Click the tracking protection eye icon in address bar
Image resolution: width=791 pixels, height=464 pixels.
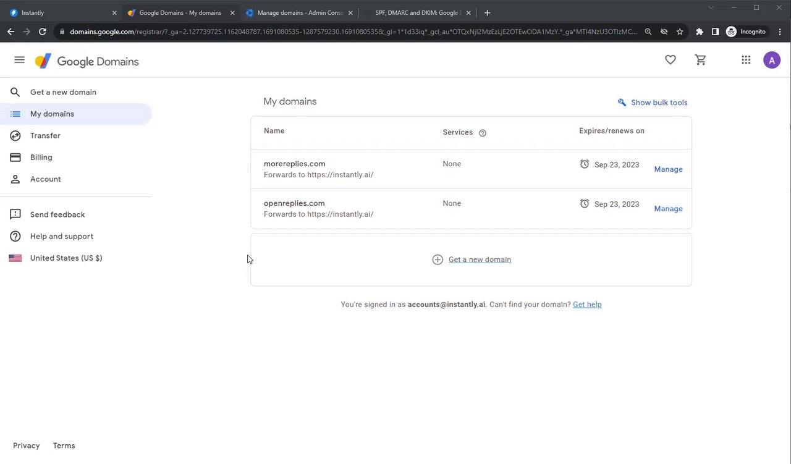point(664,32)
